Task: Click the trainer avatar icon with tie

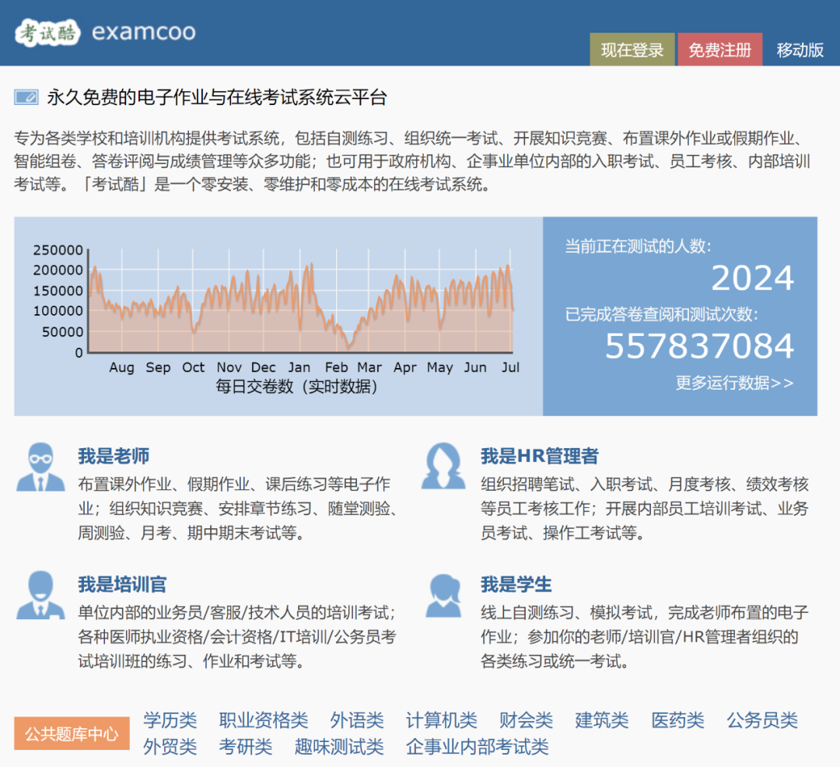Action: point(40,595)
